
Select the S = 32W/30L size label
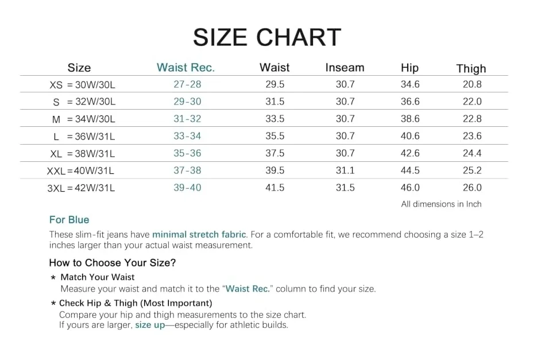coord(84,102)
